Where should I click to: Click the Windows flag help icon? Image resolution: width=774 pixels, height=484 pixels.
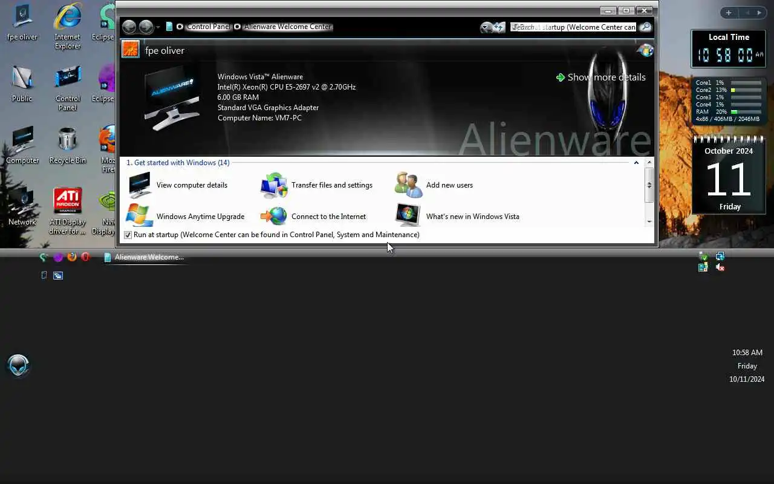pos(646,50)
